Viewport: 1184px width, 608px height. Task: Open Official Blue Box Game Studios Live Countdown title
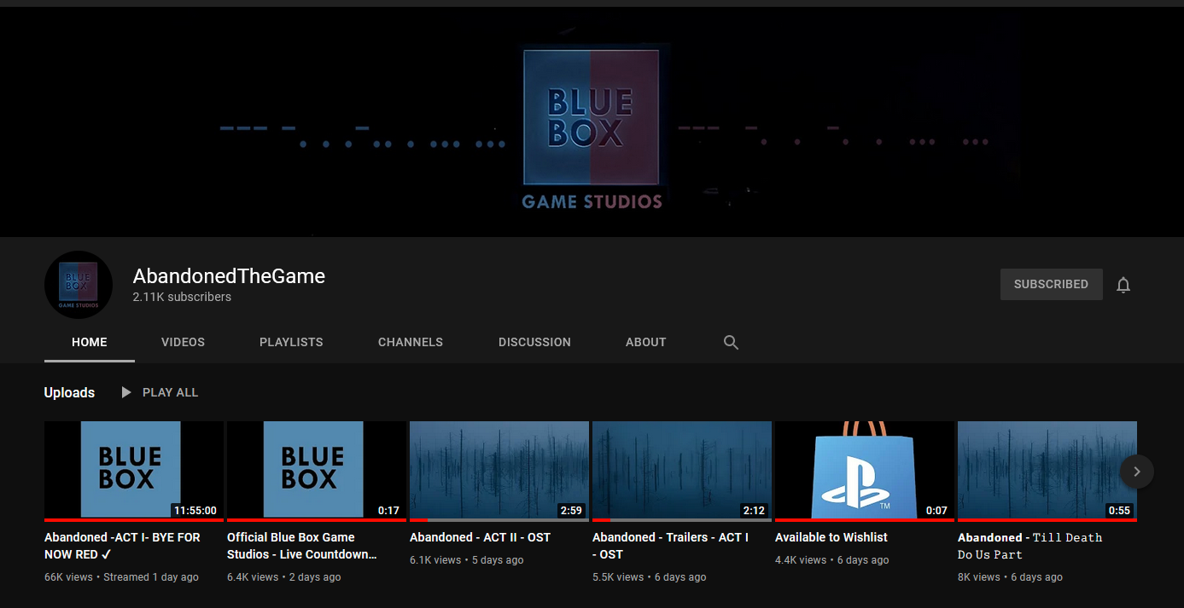click(x=302, y=546)
